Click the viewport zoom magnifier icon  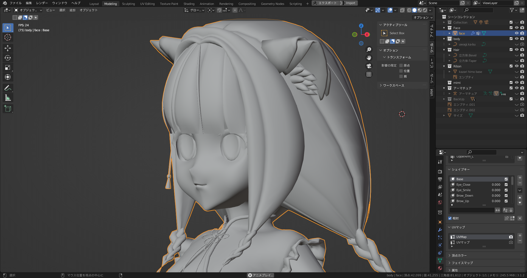369,50
